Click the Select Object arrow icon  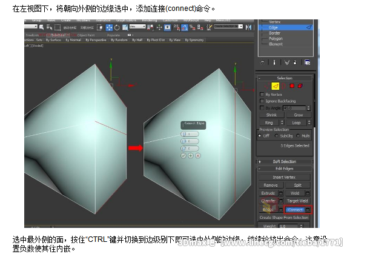[x=41, y=27]
